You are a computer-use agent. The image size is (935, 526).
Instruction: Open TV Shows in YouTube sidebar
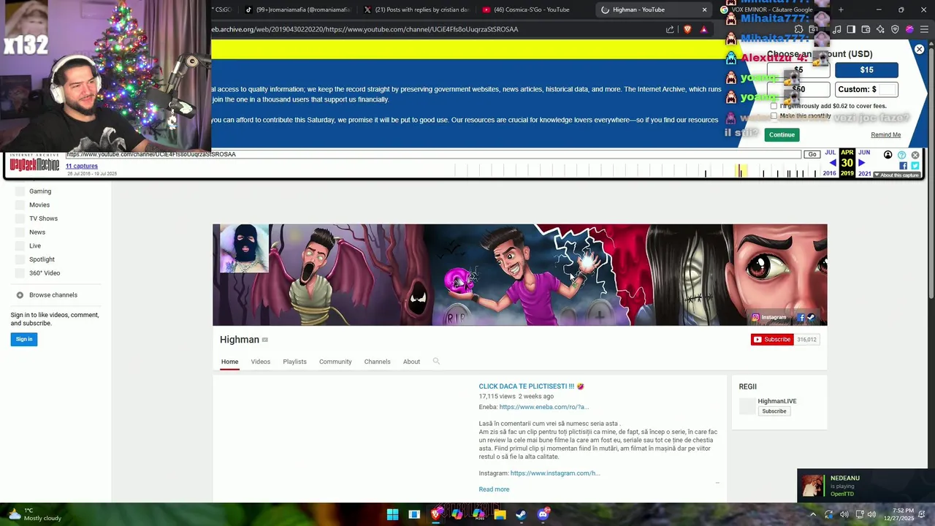(43, 218)
